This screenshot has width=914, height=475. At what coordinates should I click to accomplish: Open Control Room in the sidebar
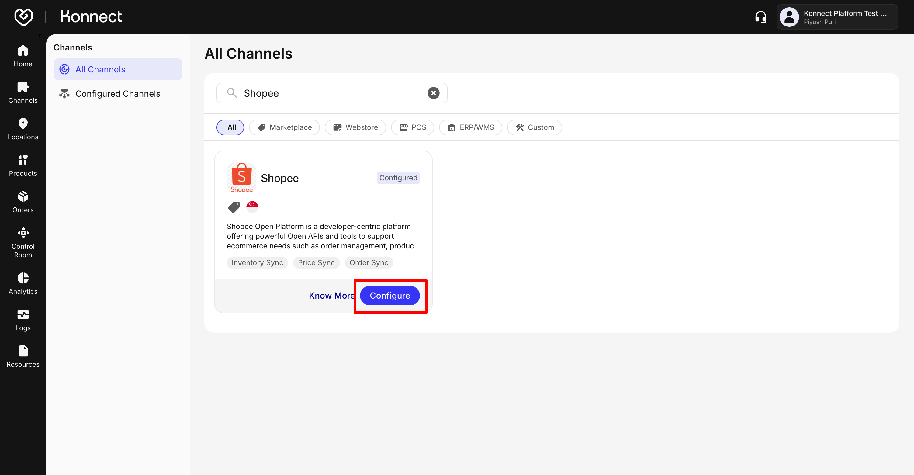[x=23, y=243]
